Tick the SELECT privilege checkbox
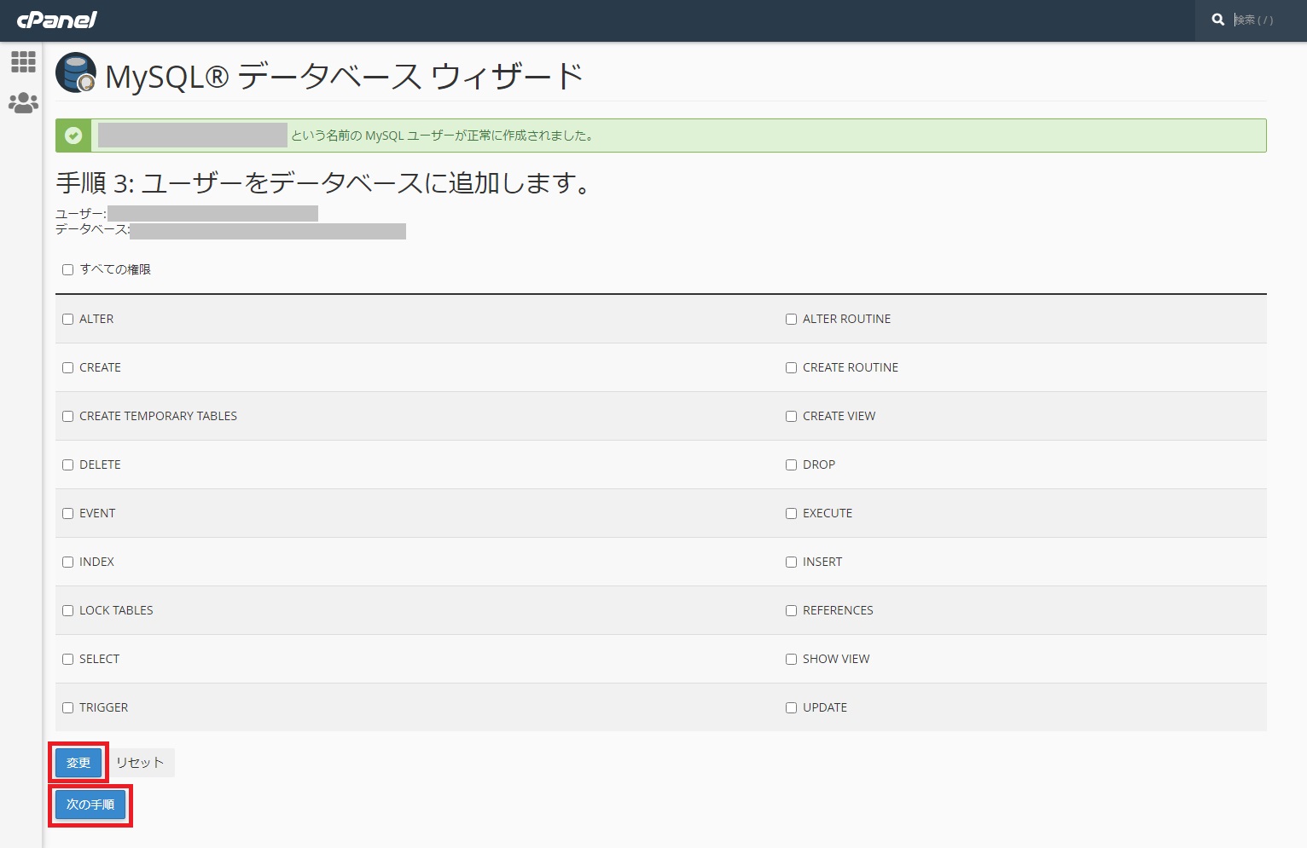 click(x=67, y=659)
